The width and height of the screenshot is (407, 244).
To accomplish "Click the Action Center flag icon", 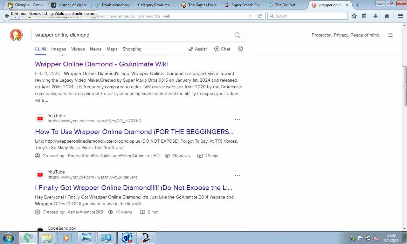I will tap(361, 238).
